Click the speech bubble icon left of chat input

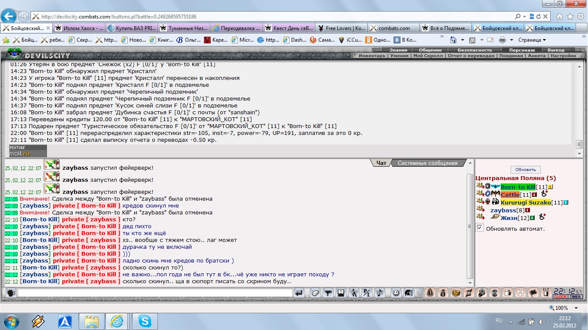(x=12, y=293)
